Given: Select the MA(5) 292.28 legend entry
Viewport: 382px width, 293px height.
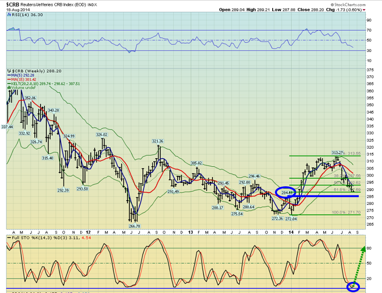Looking at the screenshot, I should coord(22,75).
